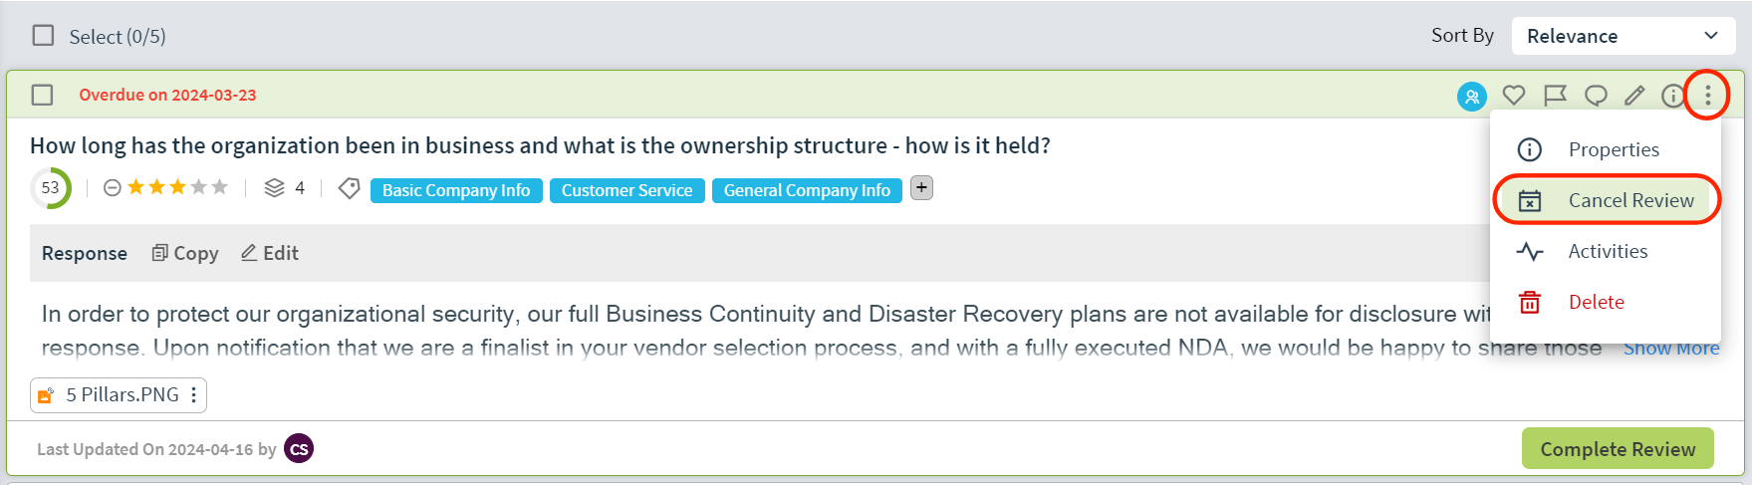1752x485 pixels.
Task: Click the blue assigned-reviewers icon
Action: tap(1471, 96)
